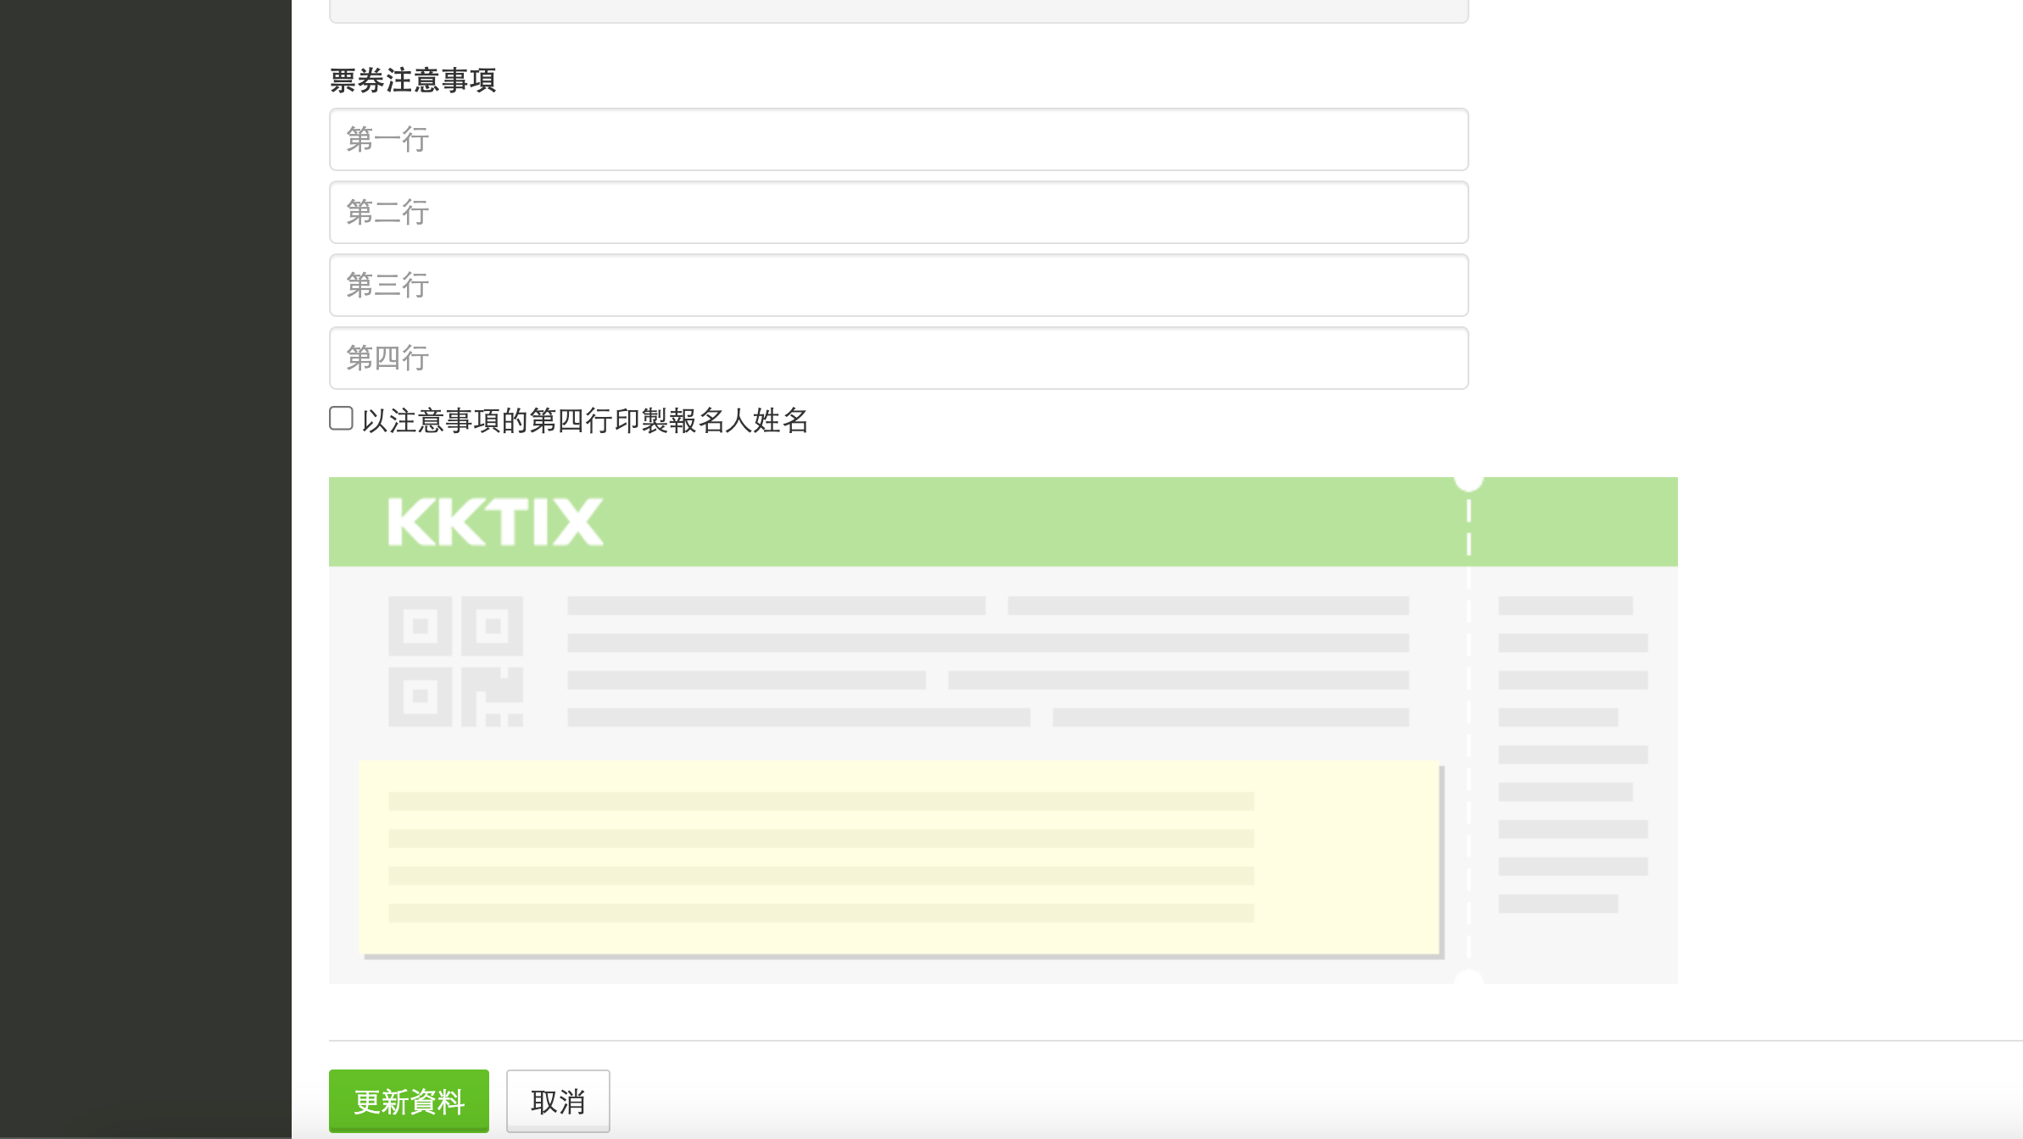Click the 以注意事項的第四行印製報名人姓名 label
This screenshot has width=2023, height=1139.
point(585,420)
